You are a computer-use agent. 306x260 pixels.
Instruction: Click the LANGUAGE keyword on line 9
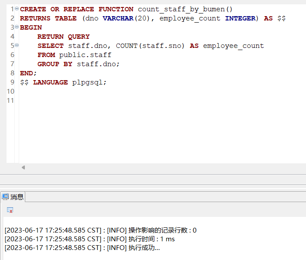[x=51, y=82]
